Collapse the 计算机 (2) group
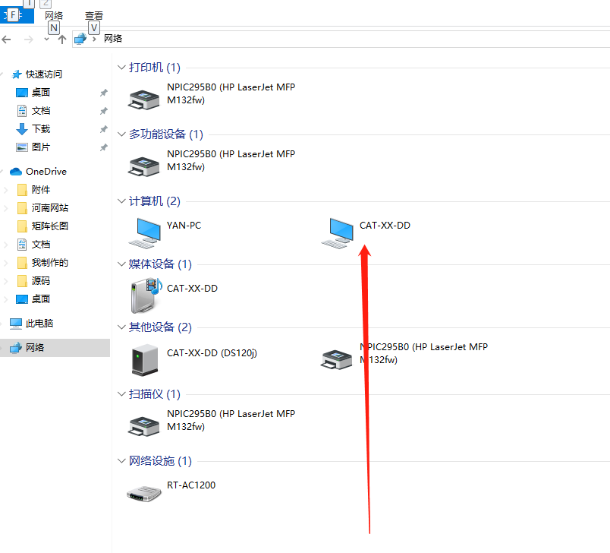The height and width of the screenshot is (553, 610). pyautogui.click(x=121, y=201)
